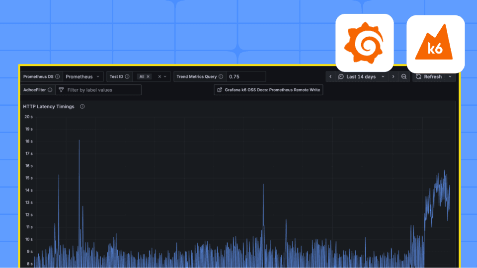Click the HTTP Latency Timings panel title
This screenshot has width=477, height=268.
coord(49,106)
